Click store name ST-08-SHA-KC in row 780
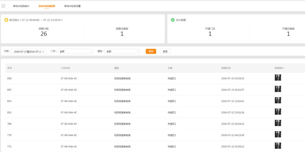 pos(69,124)
